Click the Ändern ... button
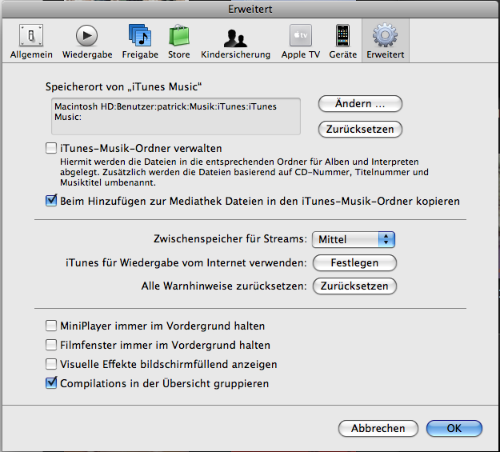The image size is (500, 452). [x=360, y=104]
